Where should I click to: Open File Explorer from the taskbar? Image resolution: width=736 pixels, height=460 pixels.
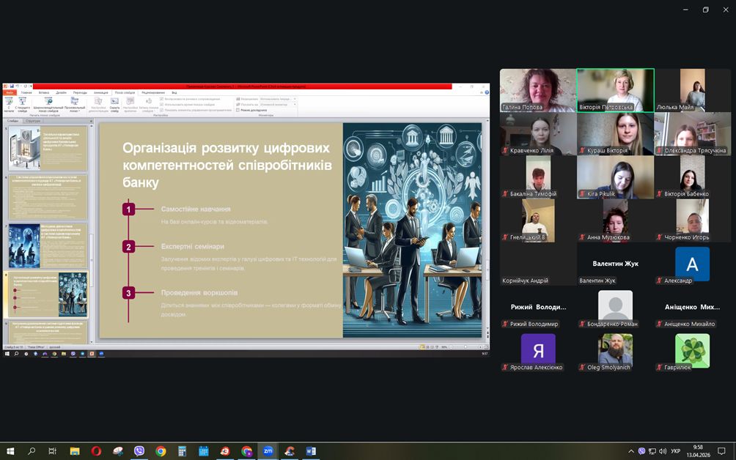tap(74, 451)
